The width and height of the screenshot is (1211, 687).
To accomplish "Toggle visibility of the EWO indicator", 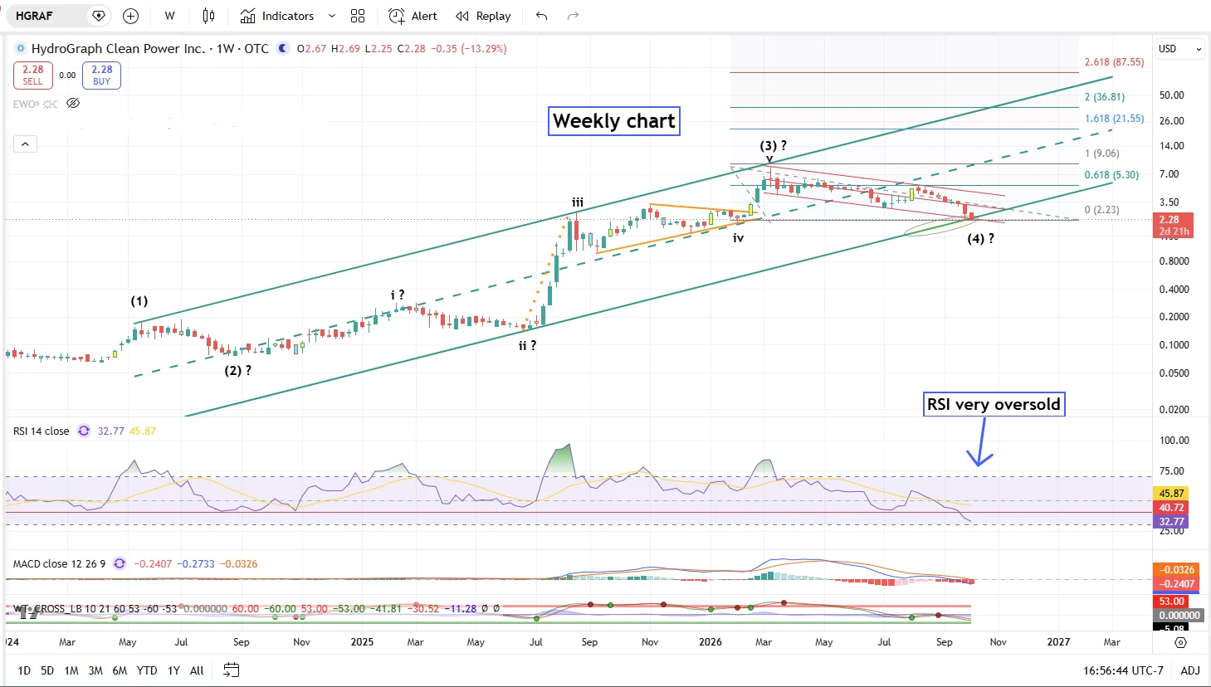I will 73,104.
